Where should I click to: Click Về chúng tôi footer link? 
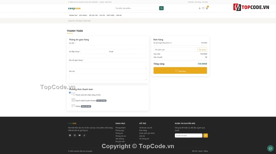[x=144, y=139]
